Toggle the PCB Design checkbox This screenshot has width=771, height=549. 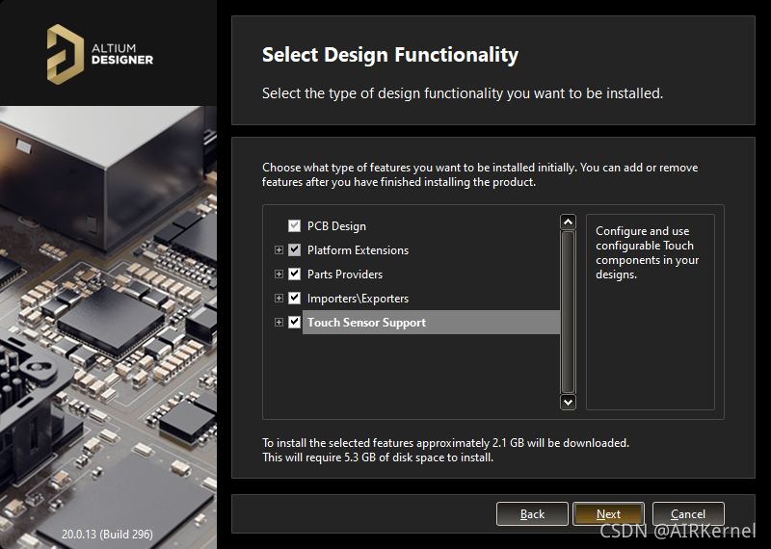(295, 226)
